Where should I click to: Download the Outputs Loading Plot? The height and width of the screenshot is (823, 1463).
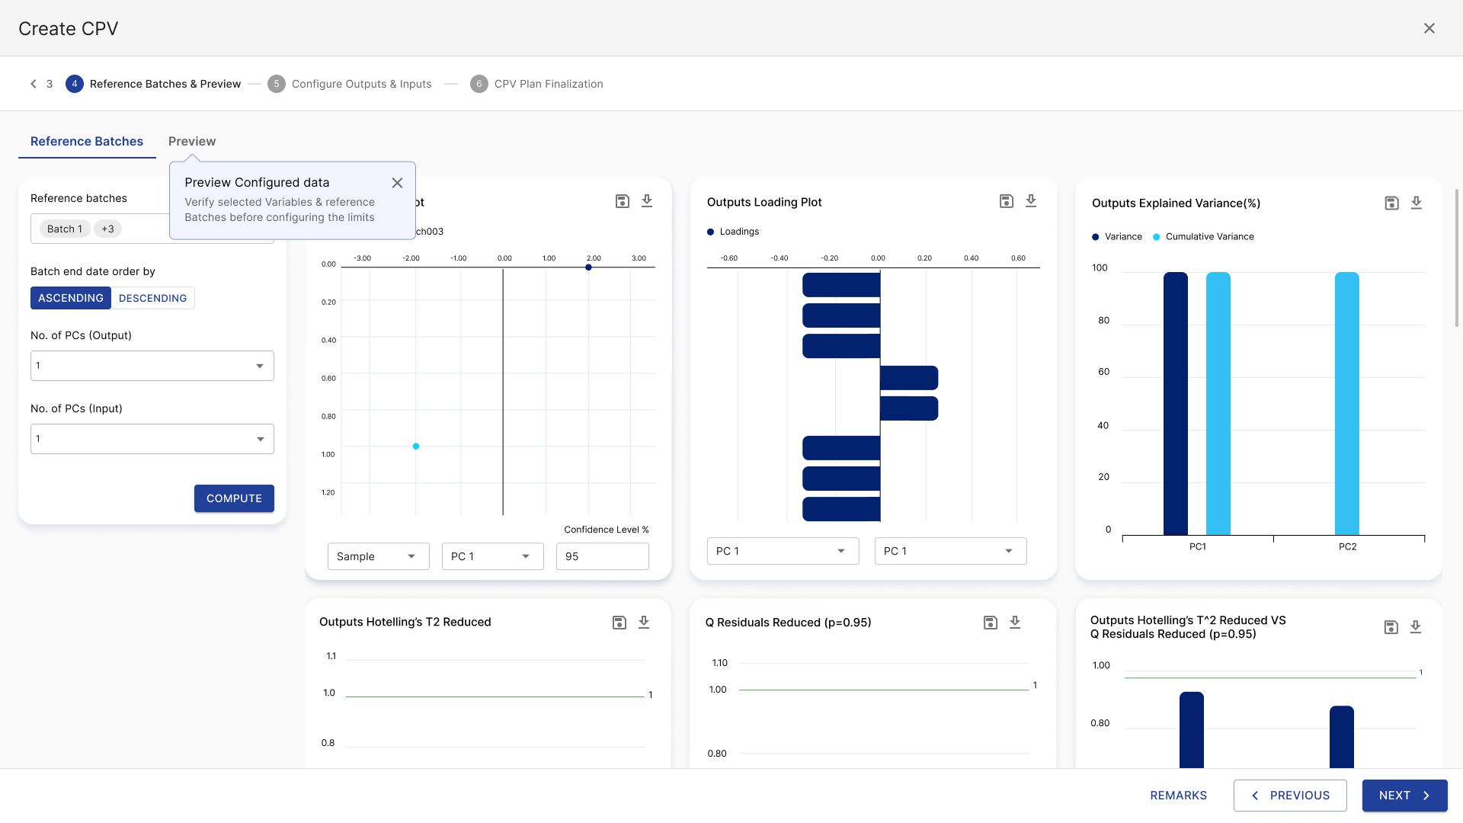point(1031,201)
